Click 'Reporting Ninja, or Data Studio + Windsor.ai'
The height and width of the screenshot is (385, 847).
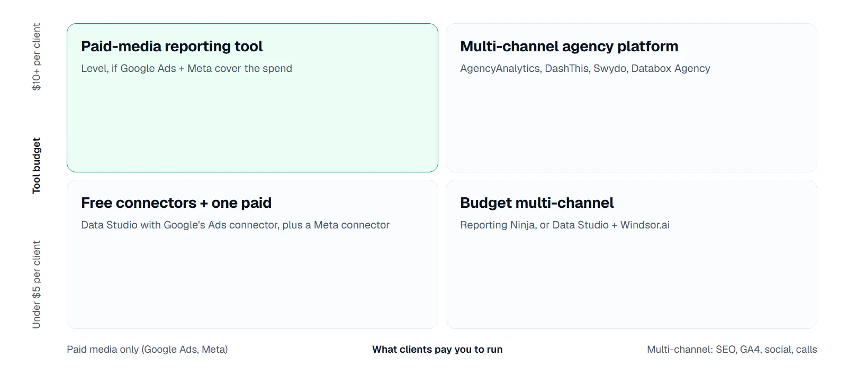click(x=565, y=225)
